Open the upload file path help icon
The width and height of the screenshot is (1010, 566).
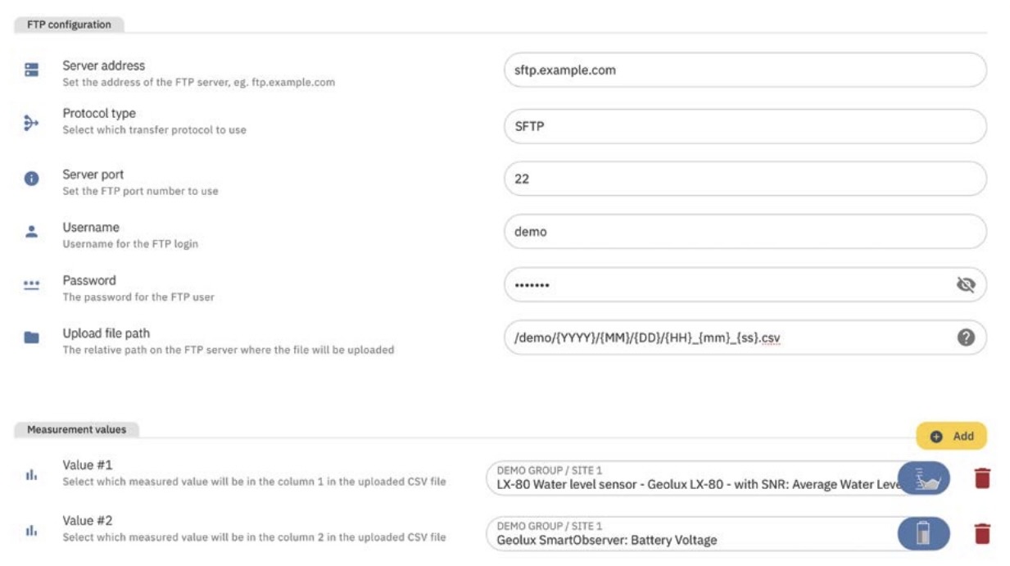(966, 337)
